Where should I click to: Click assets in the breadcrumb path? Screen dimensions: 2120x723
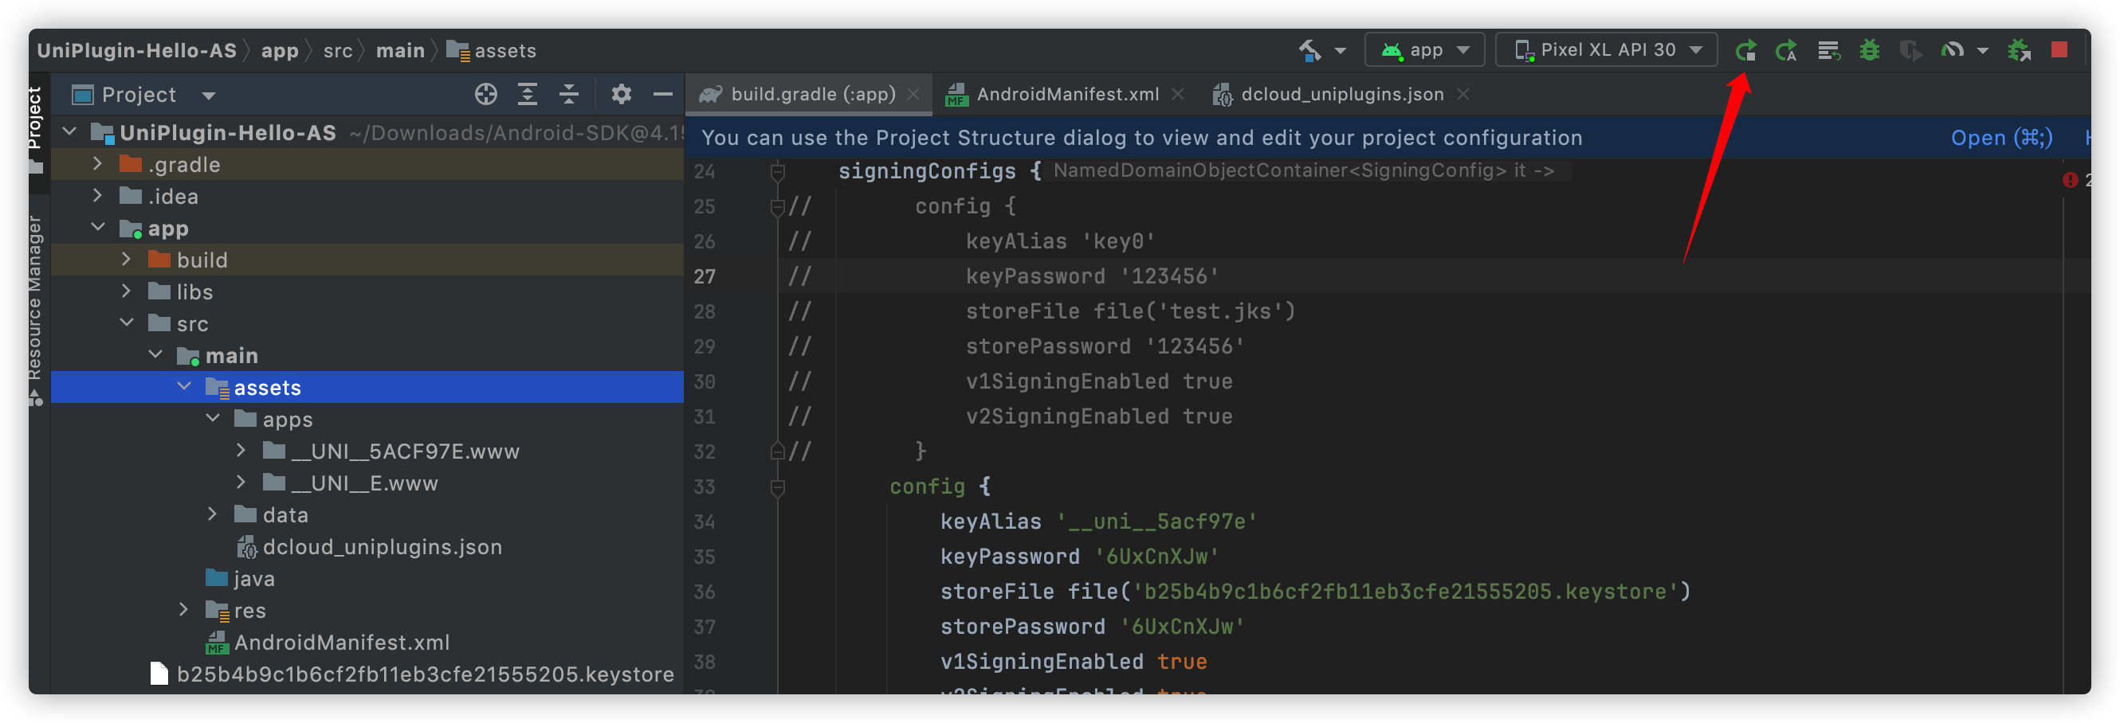(x=491, y=51)
